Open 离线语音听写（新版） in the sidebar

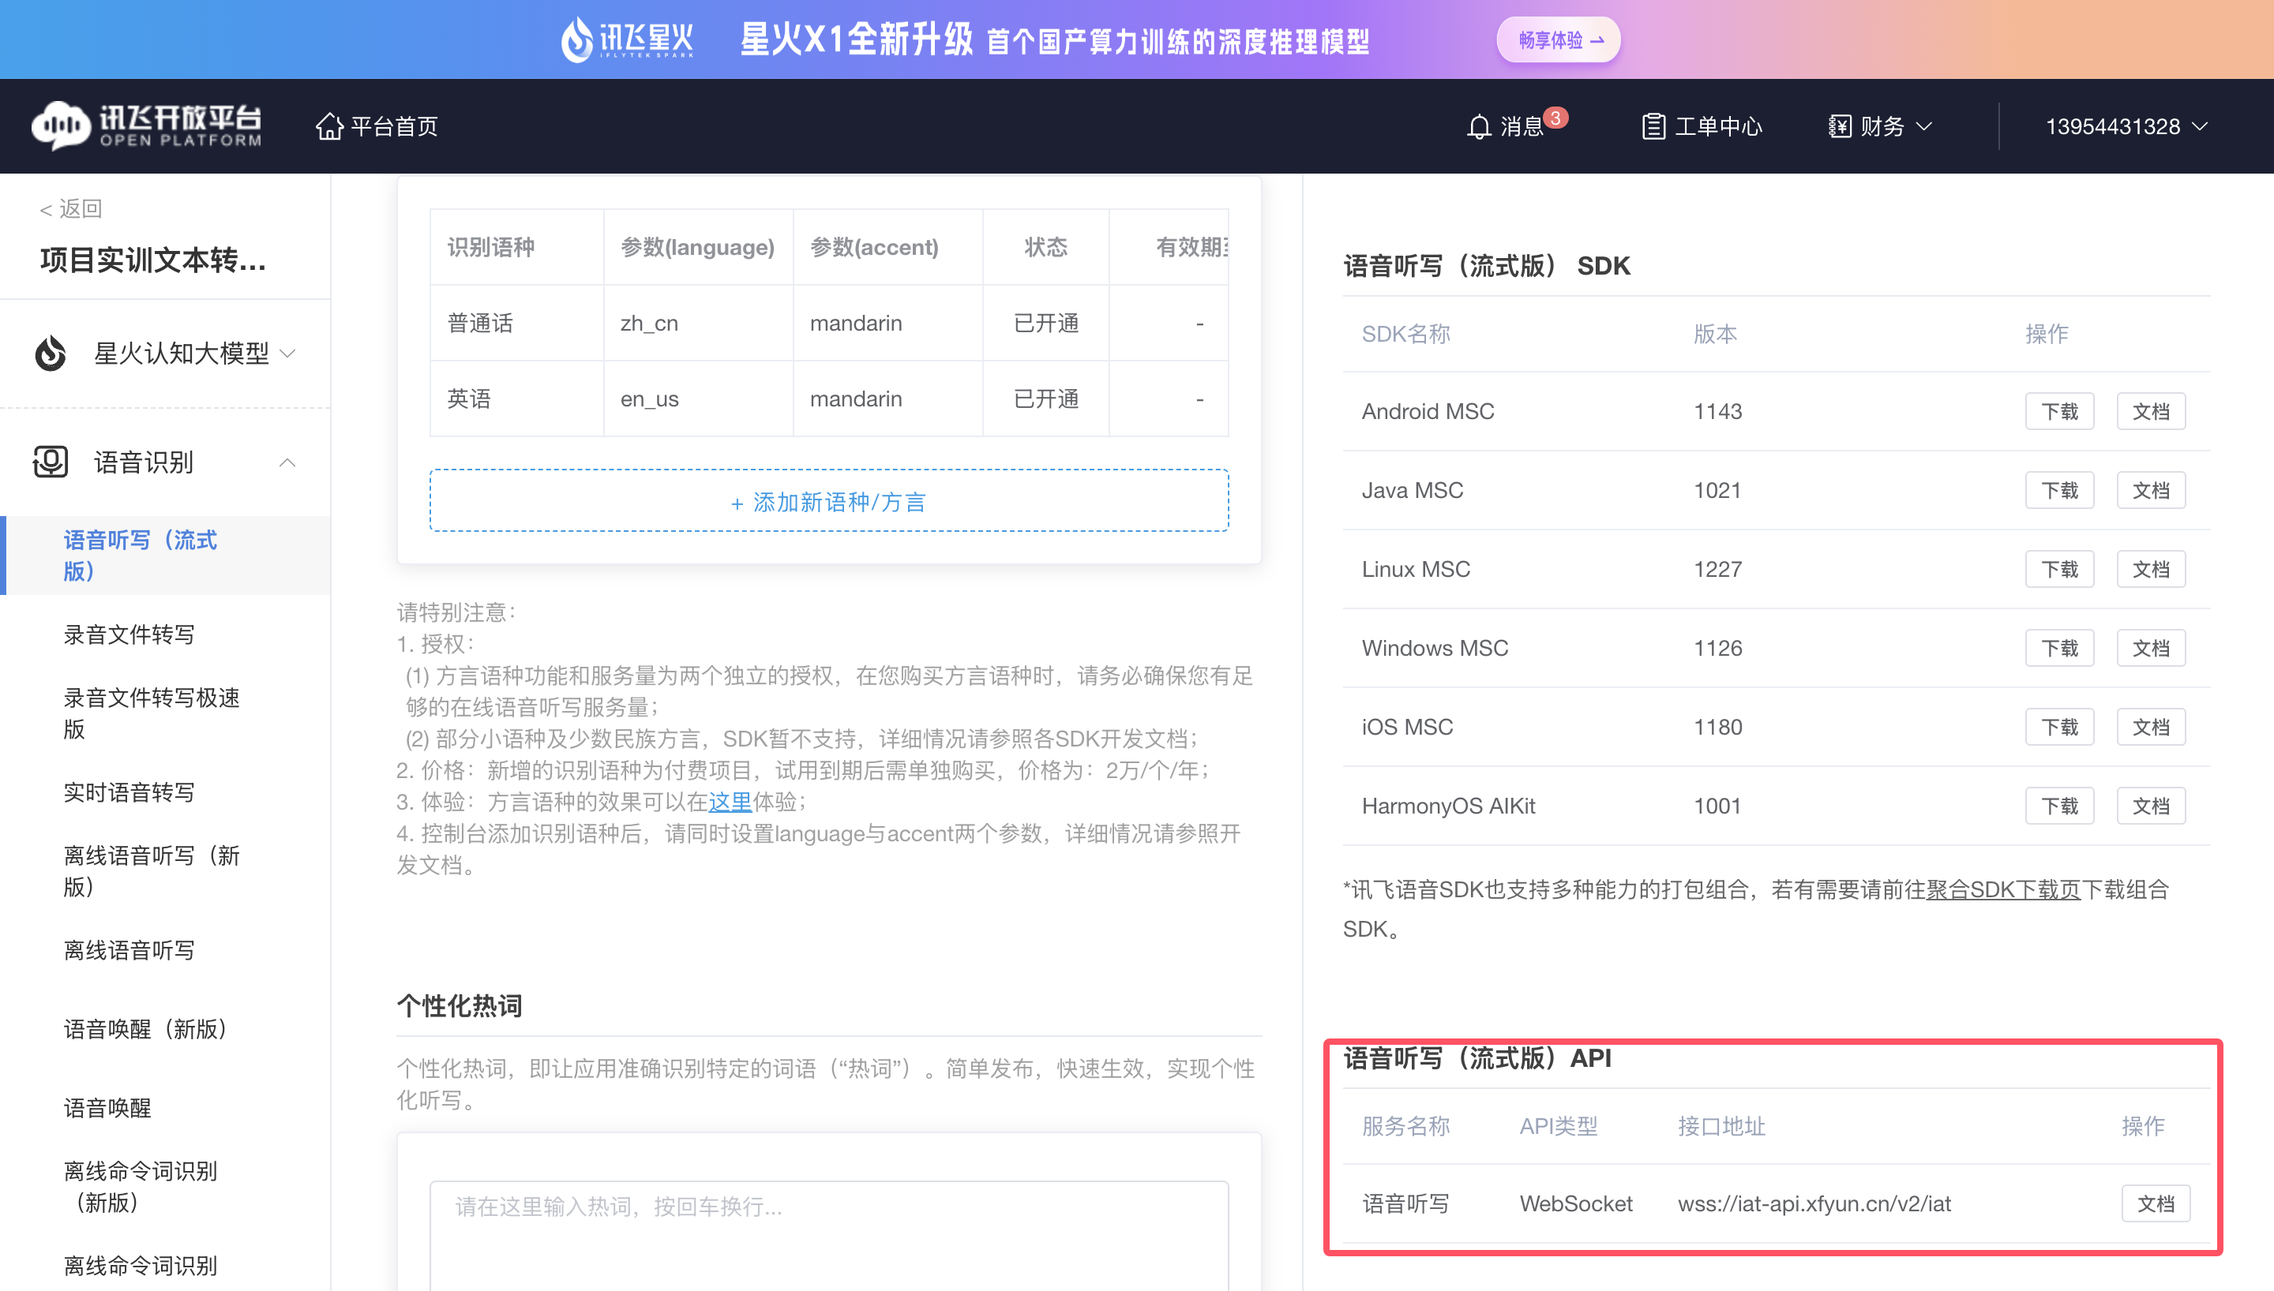[152, 870]
